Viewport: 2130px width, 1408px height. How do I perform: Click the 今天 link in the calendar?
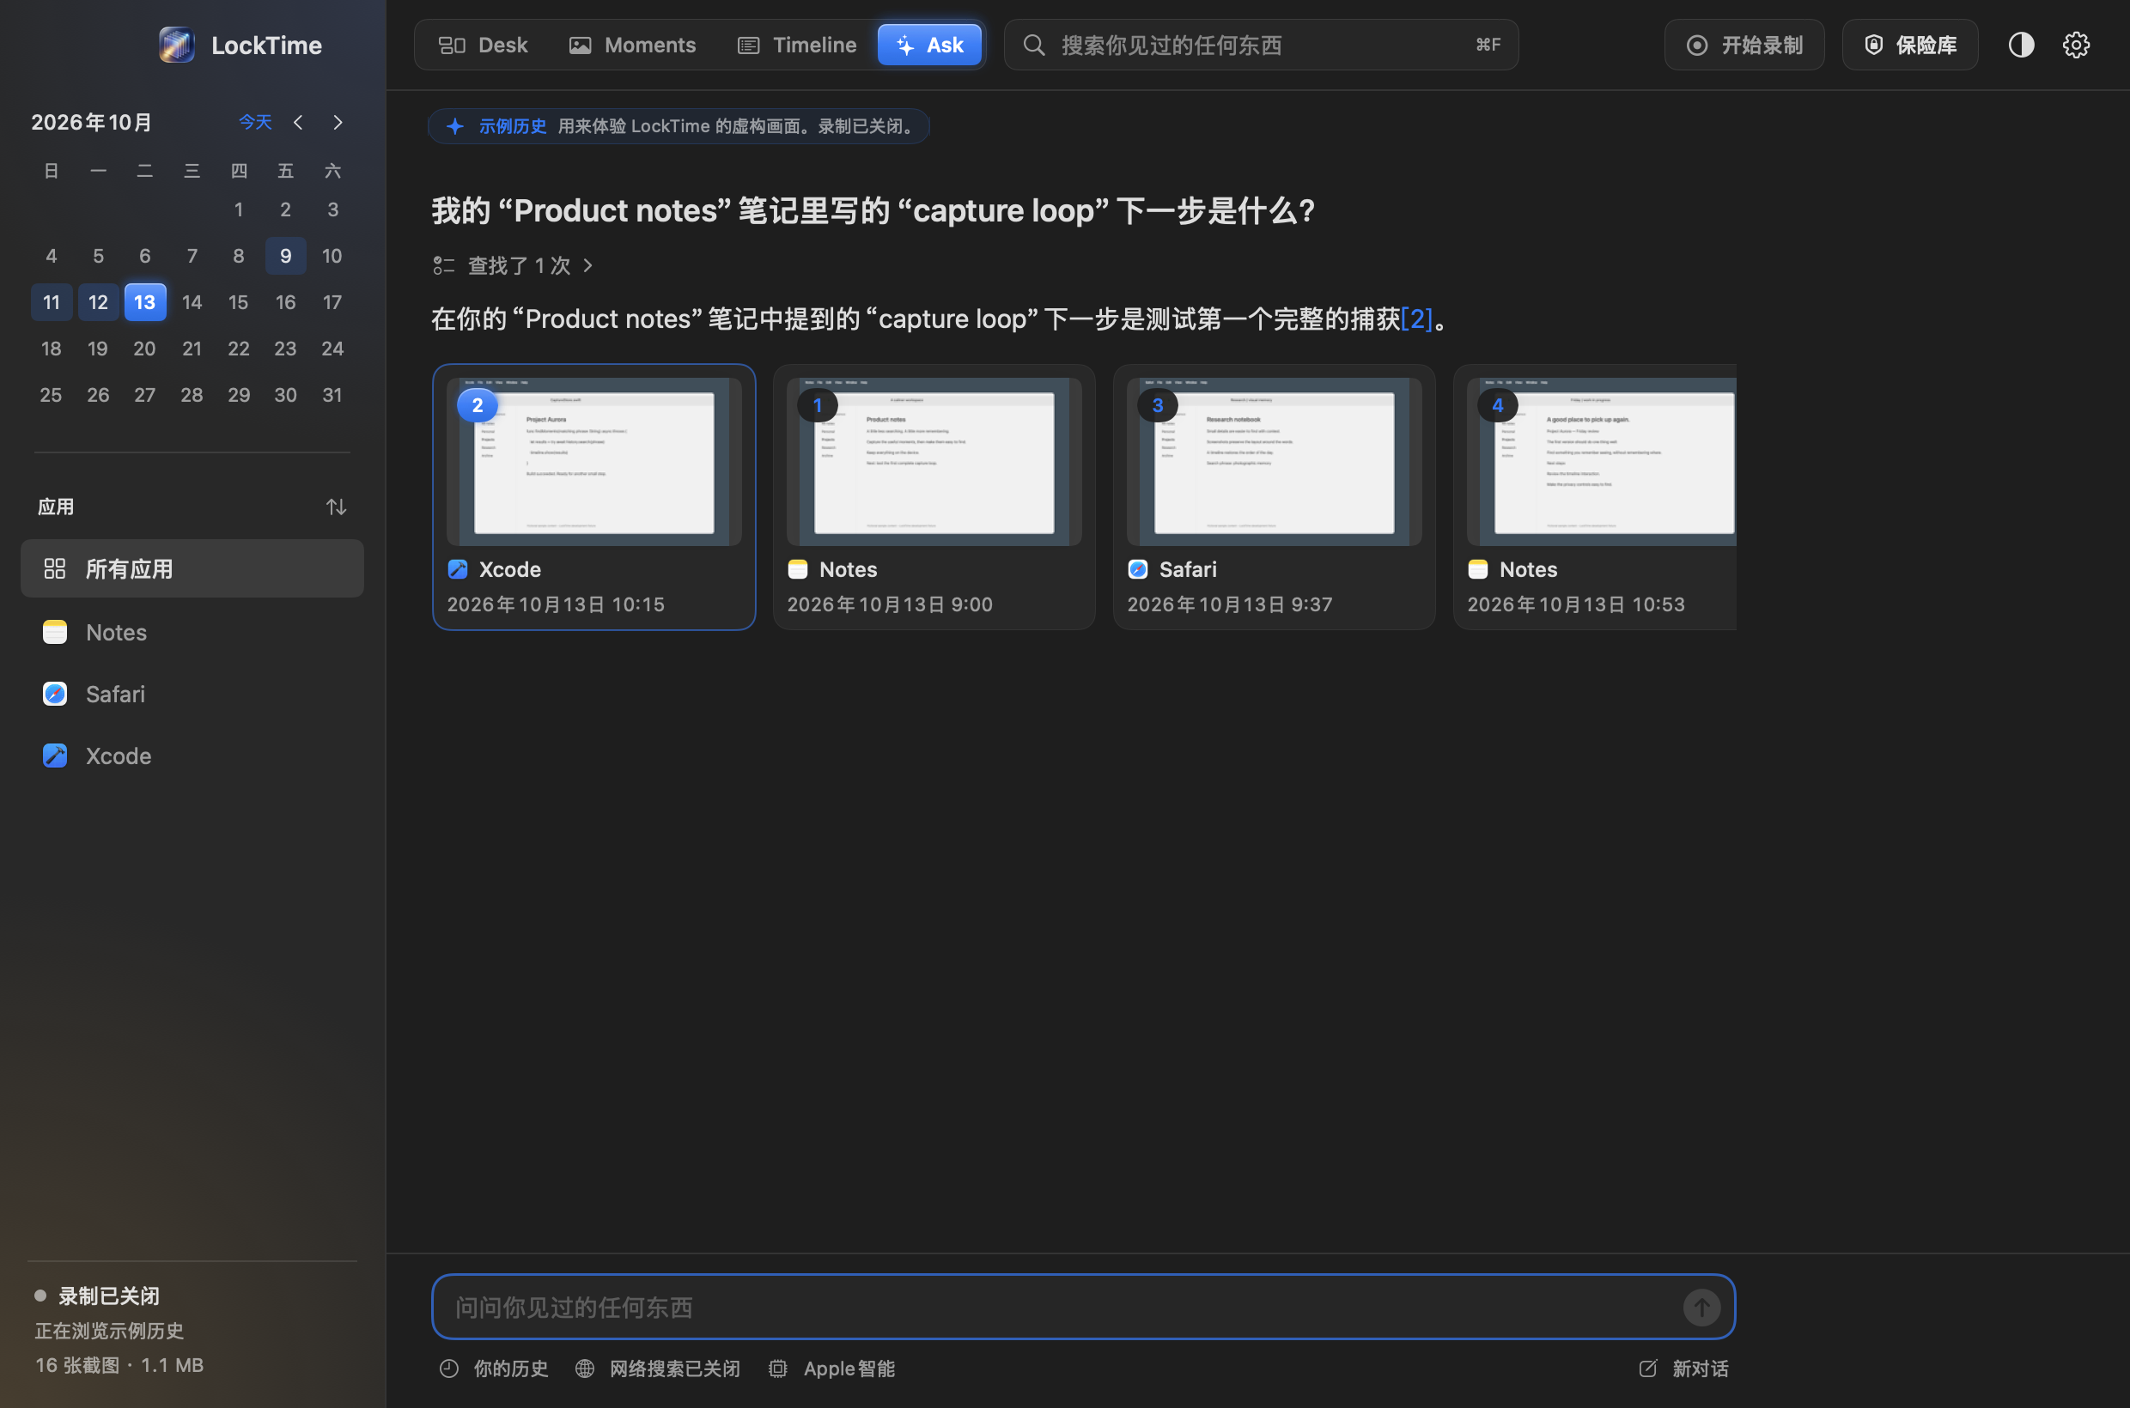coord(255,122)
